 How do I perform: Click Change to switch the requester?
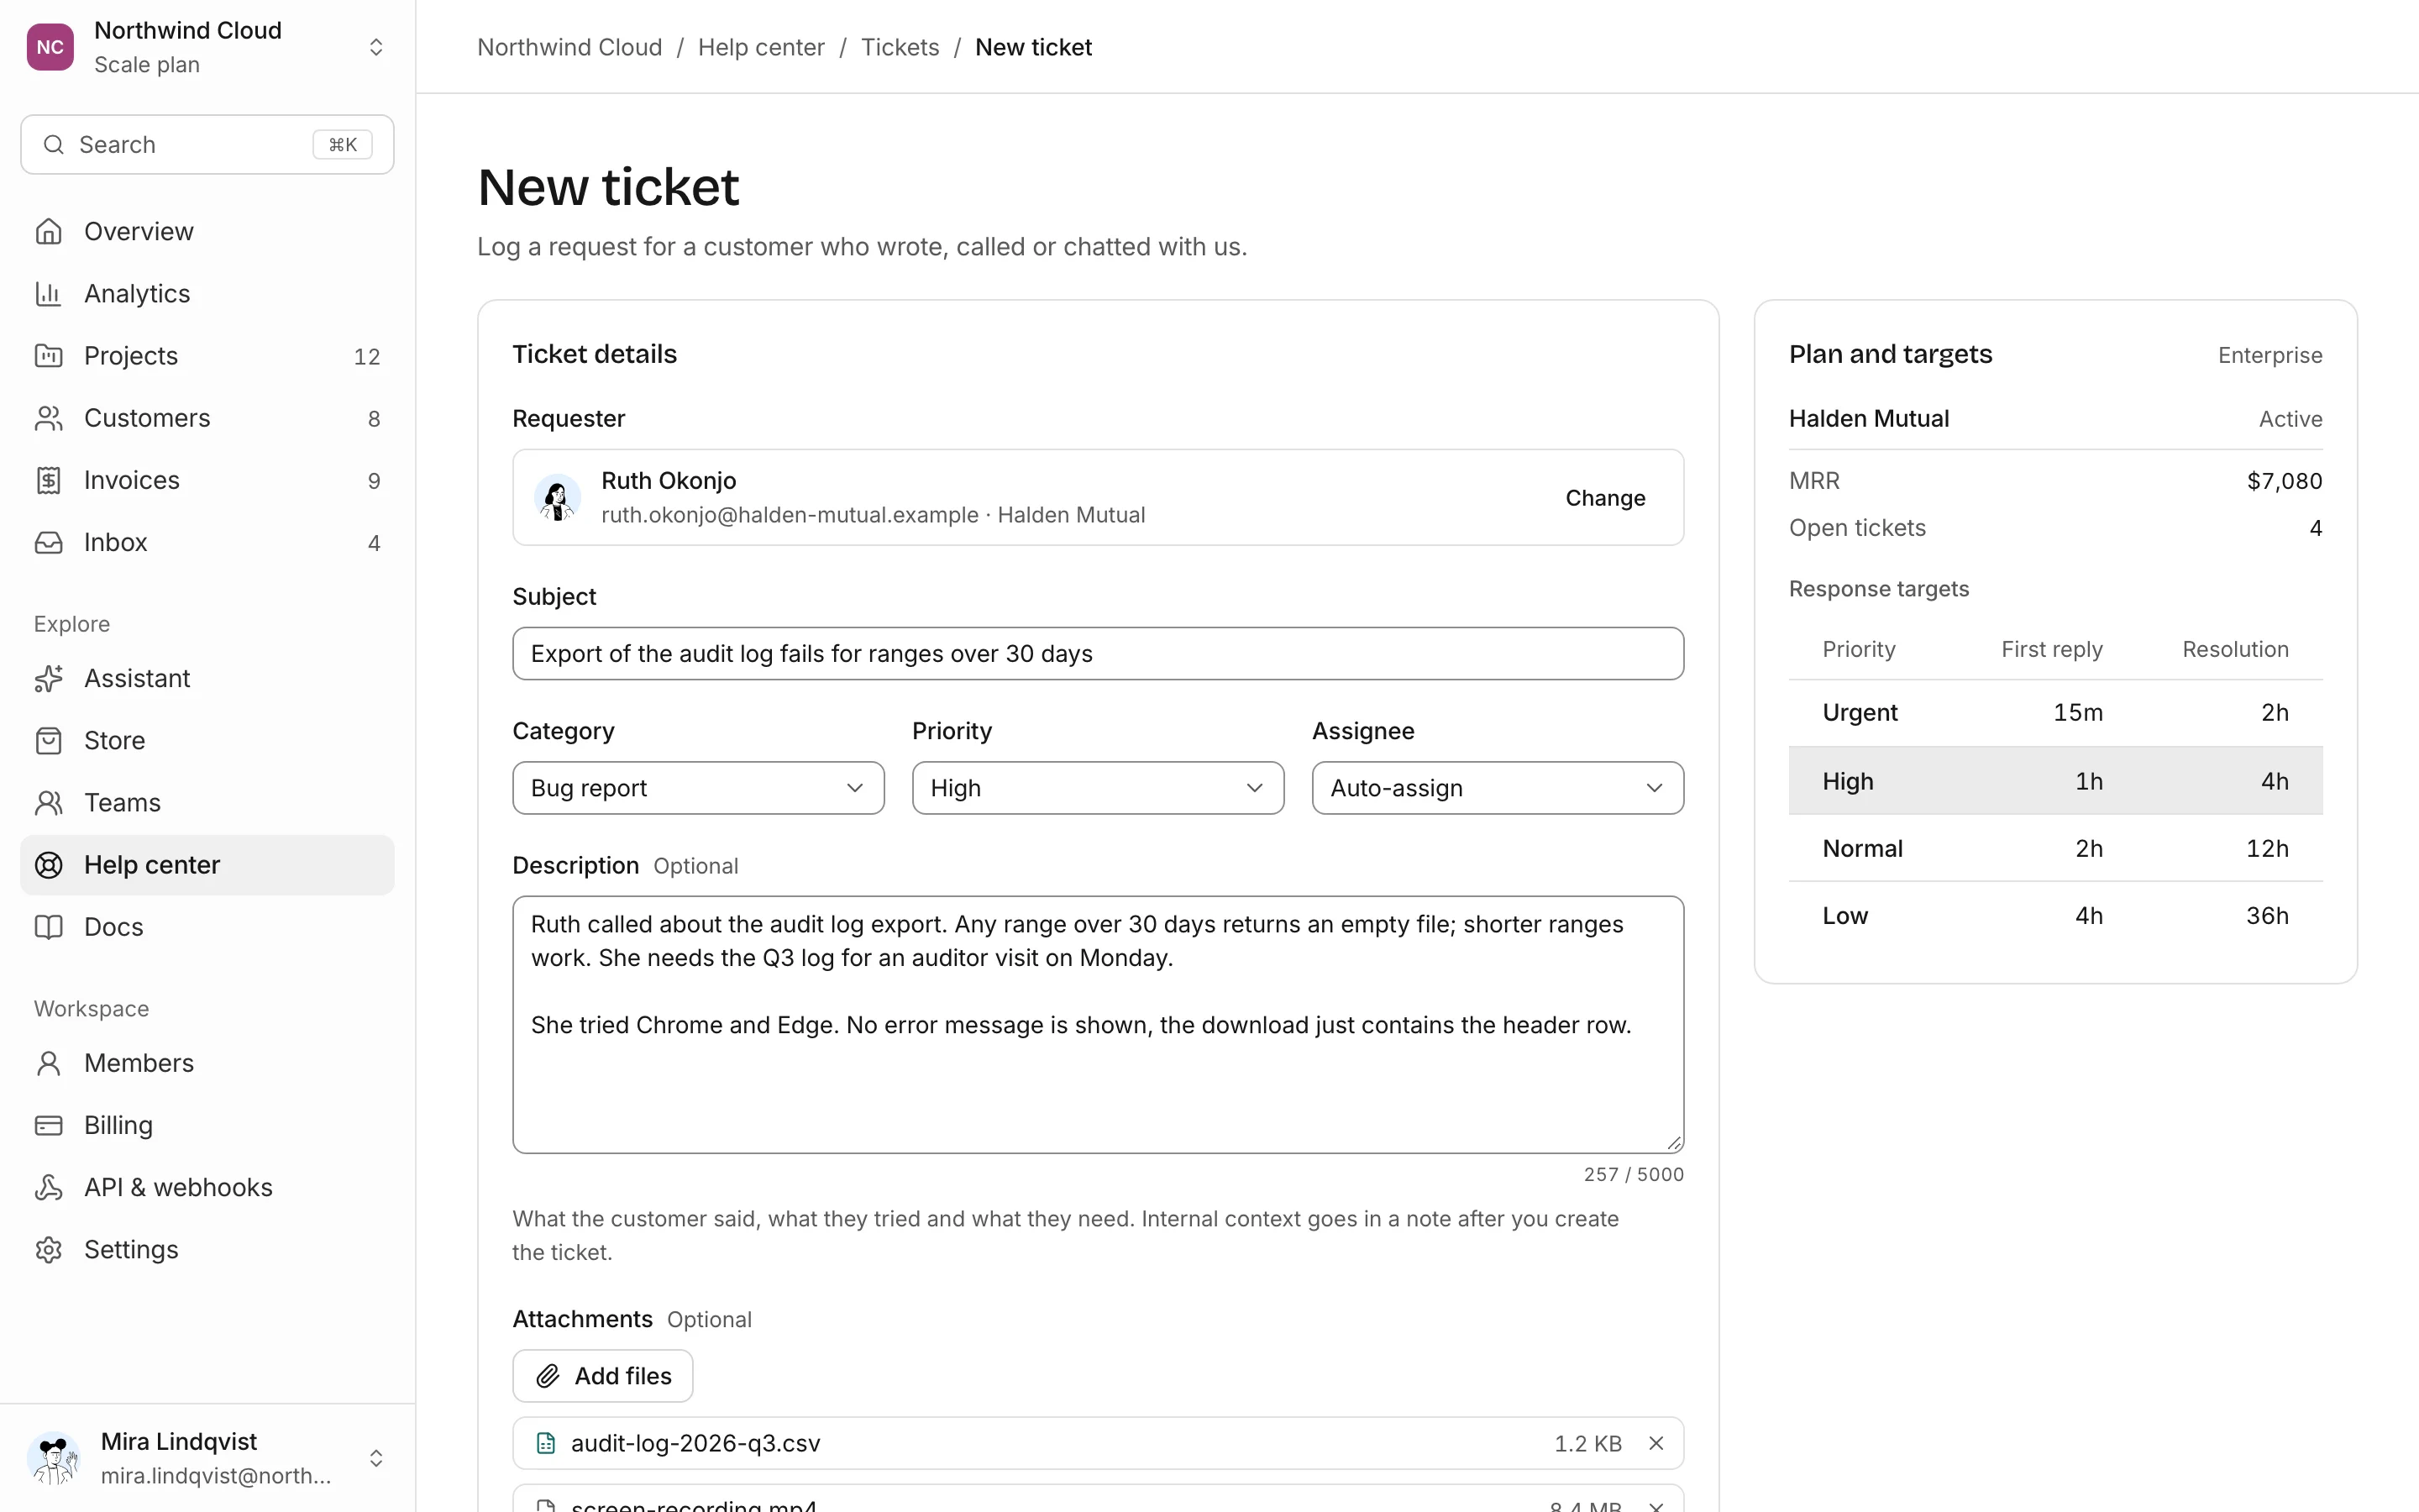[x=1604, y=498]
